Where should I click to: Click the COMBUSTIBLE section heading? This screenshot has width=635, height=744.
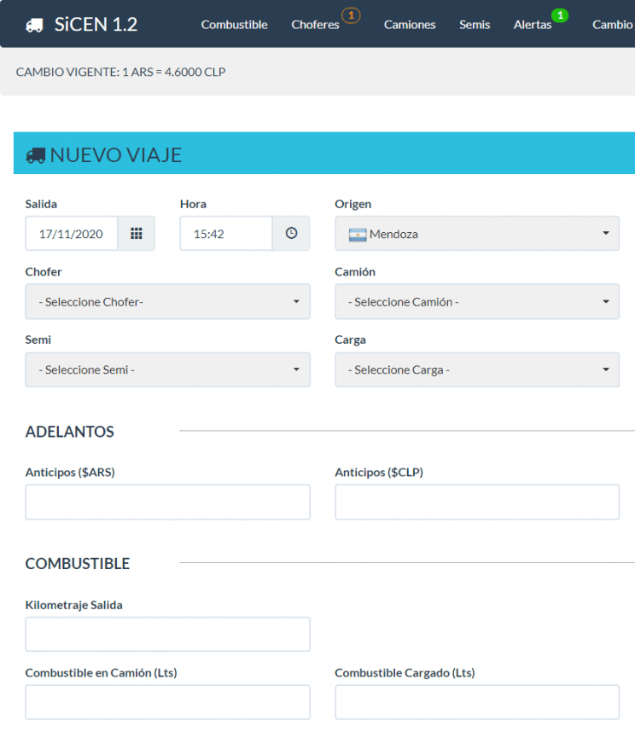78,564
